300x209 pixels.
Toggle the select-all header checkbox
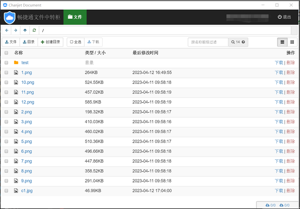click(x=6, y=53)
